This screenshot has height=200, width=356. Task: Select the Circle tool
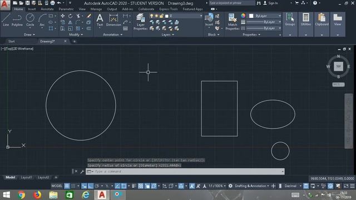[30, 20]
